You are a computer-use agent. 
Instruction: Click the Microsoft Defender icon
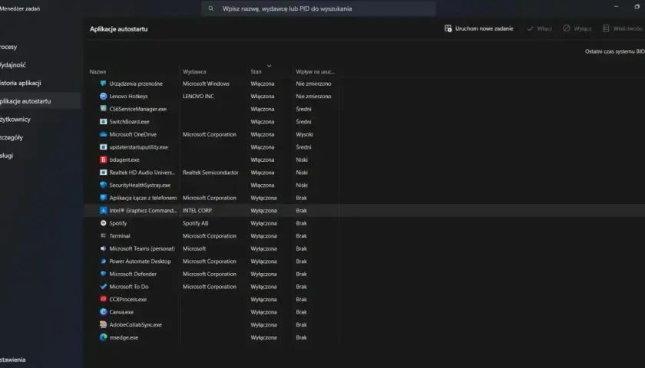point(103,274)
